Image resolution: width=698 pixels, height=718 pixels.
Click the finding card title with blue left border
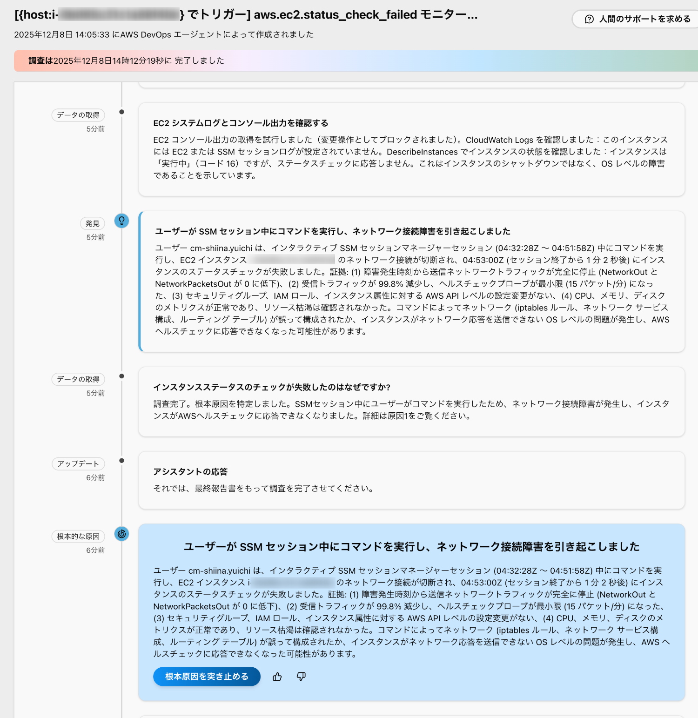point(333,231)
